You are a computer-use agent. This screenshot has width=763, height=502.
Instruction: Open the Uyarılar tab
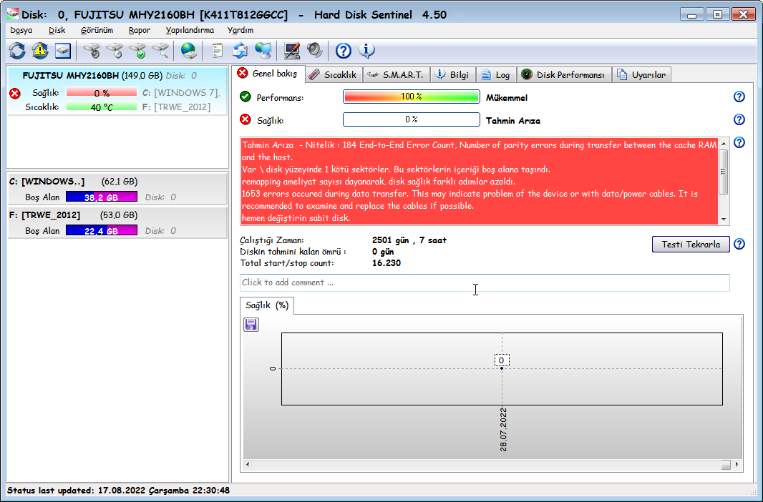[x=641, y=75]
